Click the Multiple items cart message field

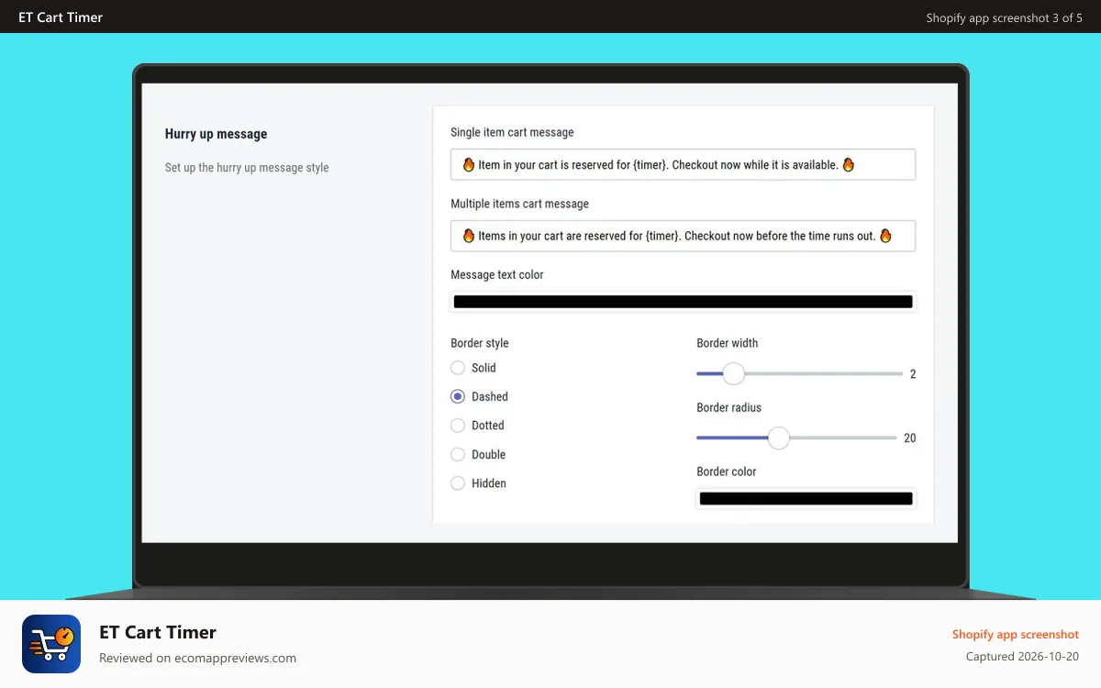pos(683,236)
